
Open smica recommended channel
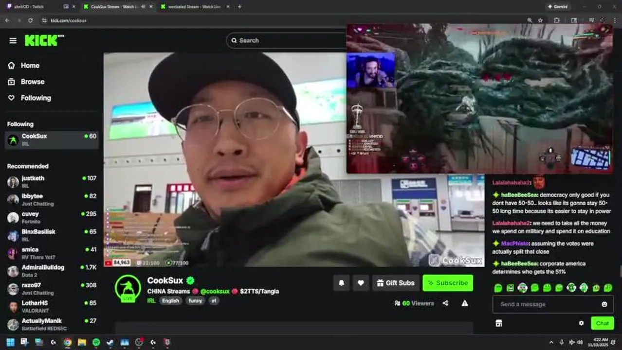pyautogui.click(x=52, y=253)
